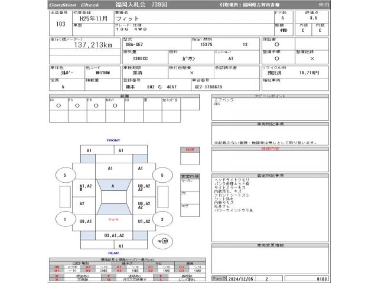The image size is (378, 283).
Task: Click the spare tire '有' circle
Action: pos(162,241)
